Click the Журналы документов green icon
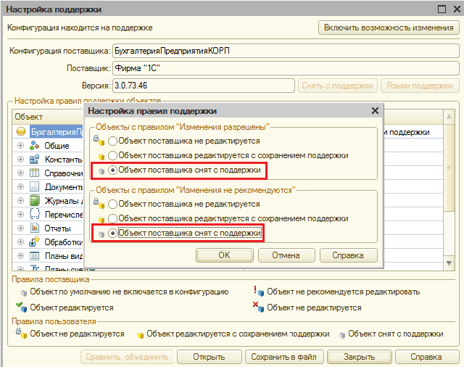464x367 pixels. pos(34,201)
